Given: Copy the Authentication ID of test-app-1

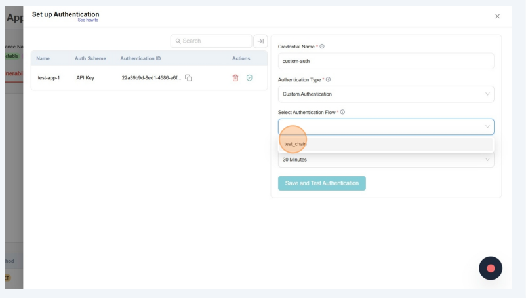Looking at the screenshot, I should 188,78.
